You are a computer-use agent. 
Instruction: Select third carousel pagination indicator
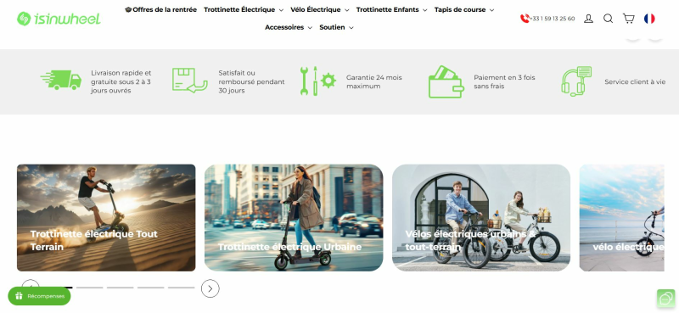point(121,288)
